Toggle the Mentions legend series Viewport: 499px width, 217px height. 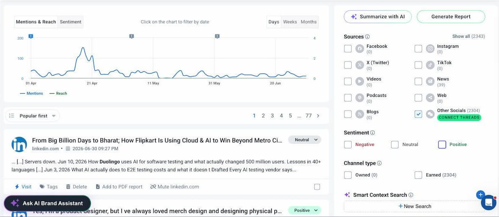click(x=31, y=93)
